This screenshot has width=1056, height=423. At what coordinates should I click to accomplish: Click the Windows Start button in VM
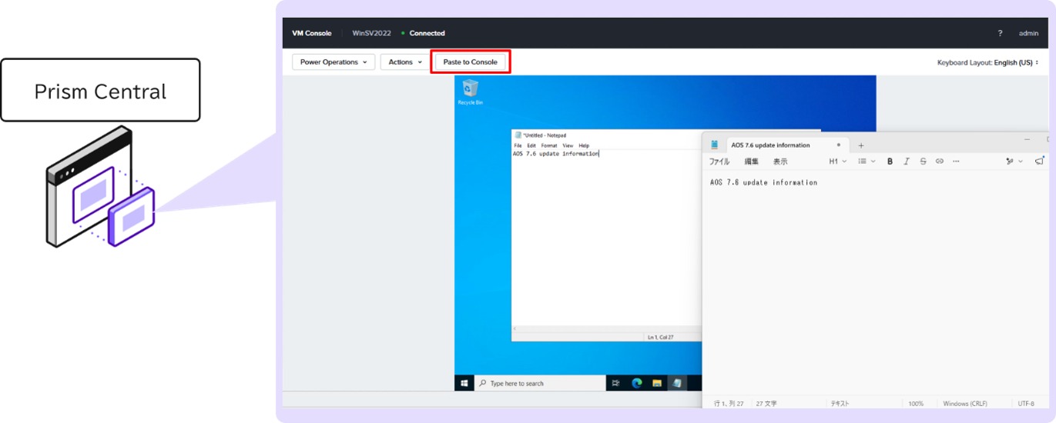tap(464, 383)
